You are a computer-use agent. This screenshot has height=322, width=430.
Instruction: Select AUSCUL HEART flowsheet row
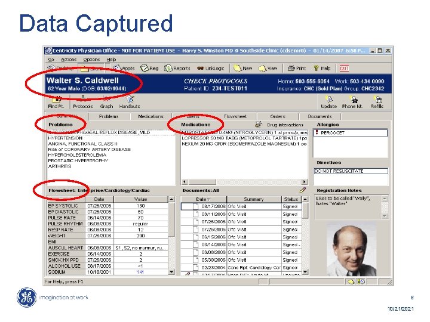pyautogui.click(x=107, y=248)
